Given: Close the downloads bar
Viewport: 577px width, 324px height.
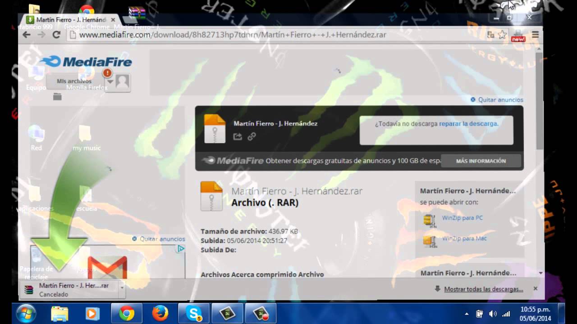Looking at the screenshot, I should coord(536,288).
